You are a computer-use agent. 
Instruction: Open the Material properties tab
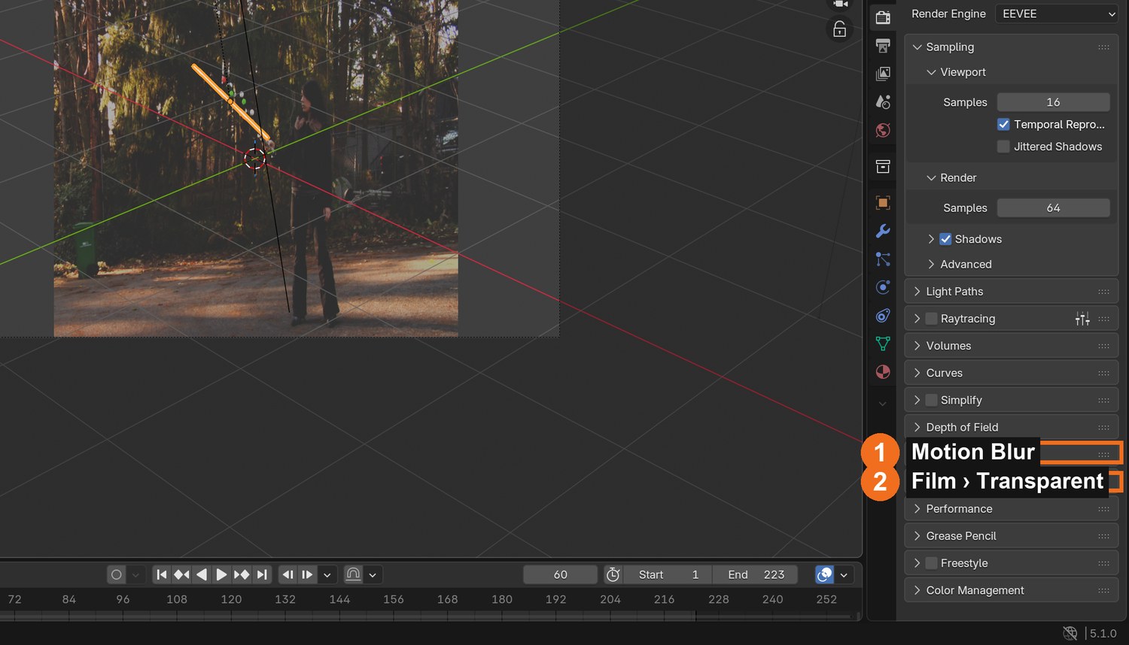click(883, 372)
